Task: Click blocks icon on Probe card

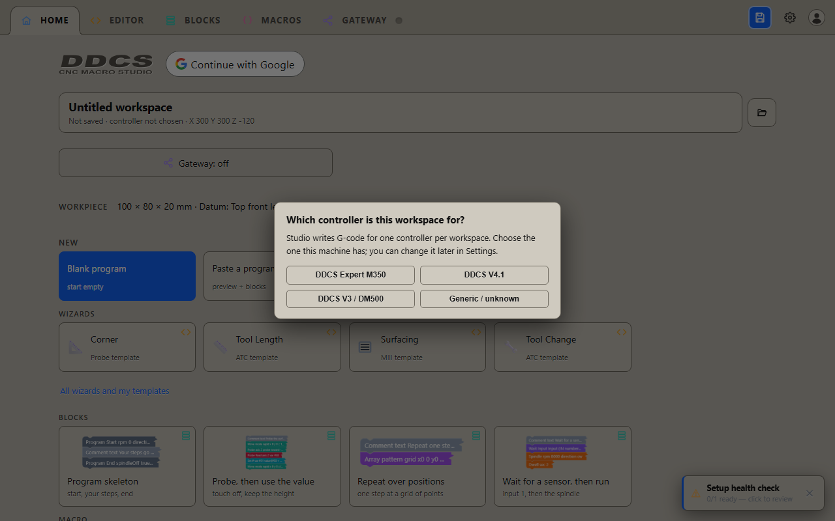Action: coord(331,435)
